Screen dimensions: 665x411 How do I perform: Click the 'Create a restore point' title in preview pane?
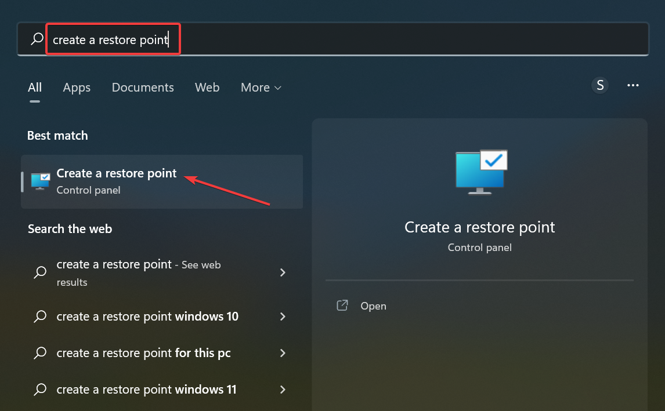[480, 227]
